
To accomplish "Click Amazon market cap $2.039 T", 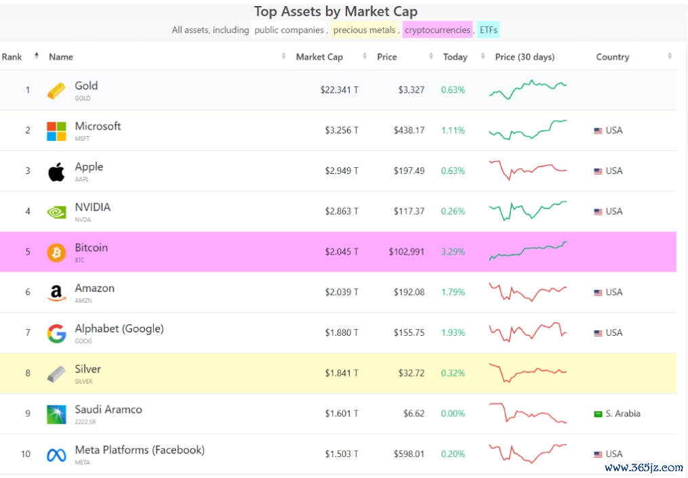I will tap(342, 292).
